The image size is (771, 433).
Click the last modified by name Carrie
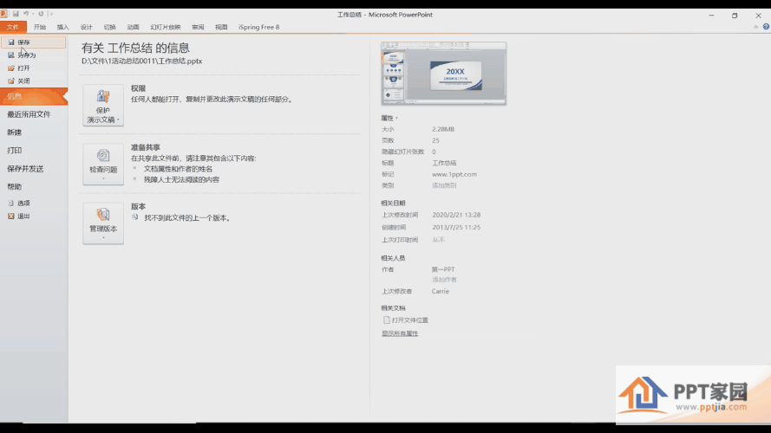click(x=441, y=291)
